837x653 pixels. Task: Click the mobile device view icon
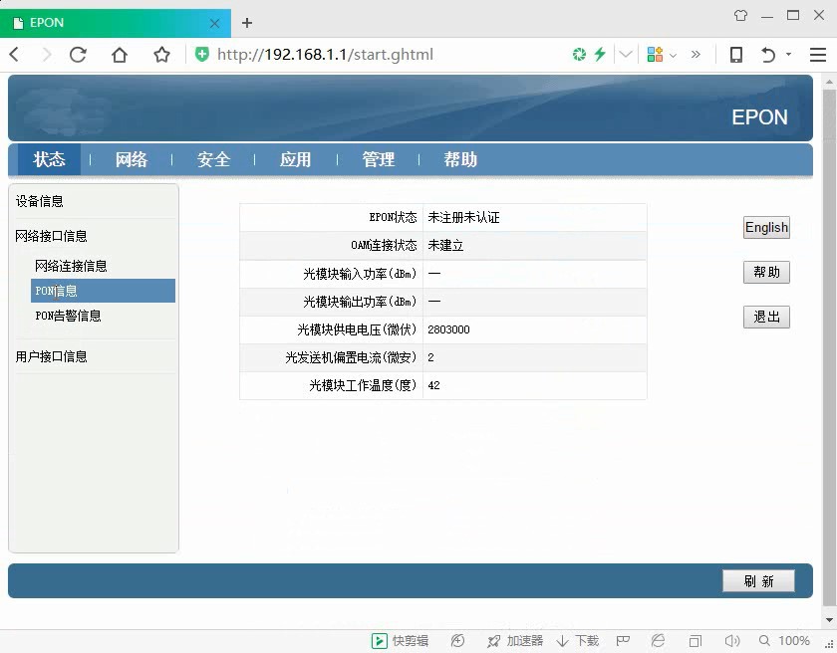click(736, 55)
